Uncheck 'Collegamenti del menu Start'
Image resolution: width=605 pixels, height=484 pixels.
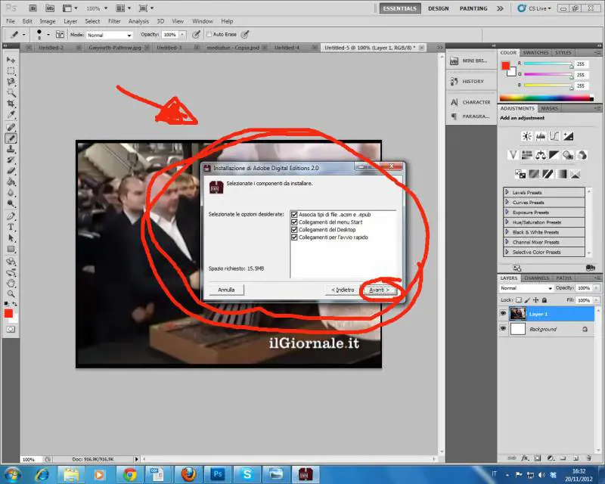point(294,222)
